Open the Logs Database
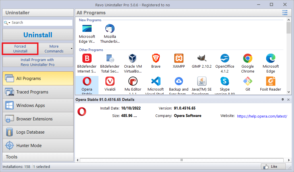The width and height of the screenshot is (294, 172). [38, 132]
